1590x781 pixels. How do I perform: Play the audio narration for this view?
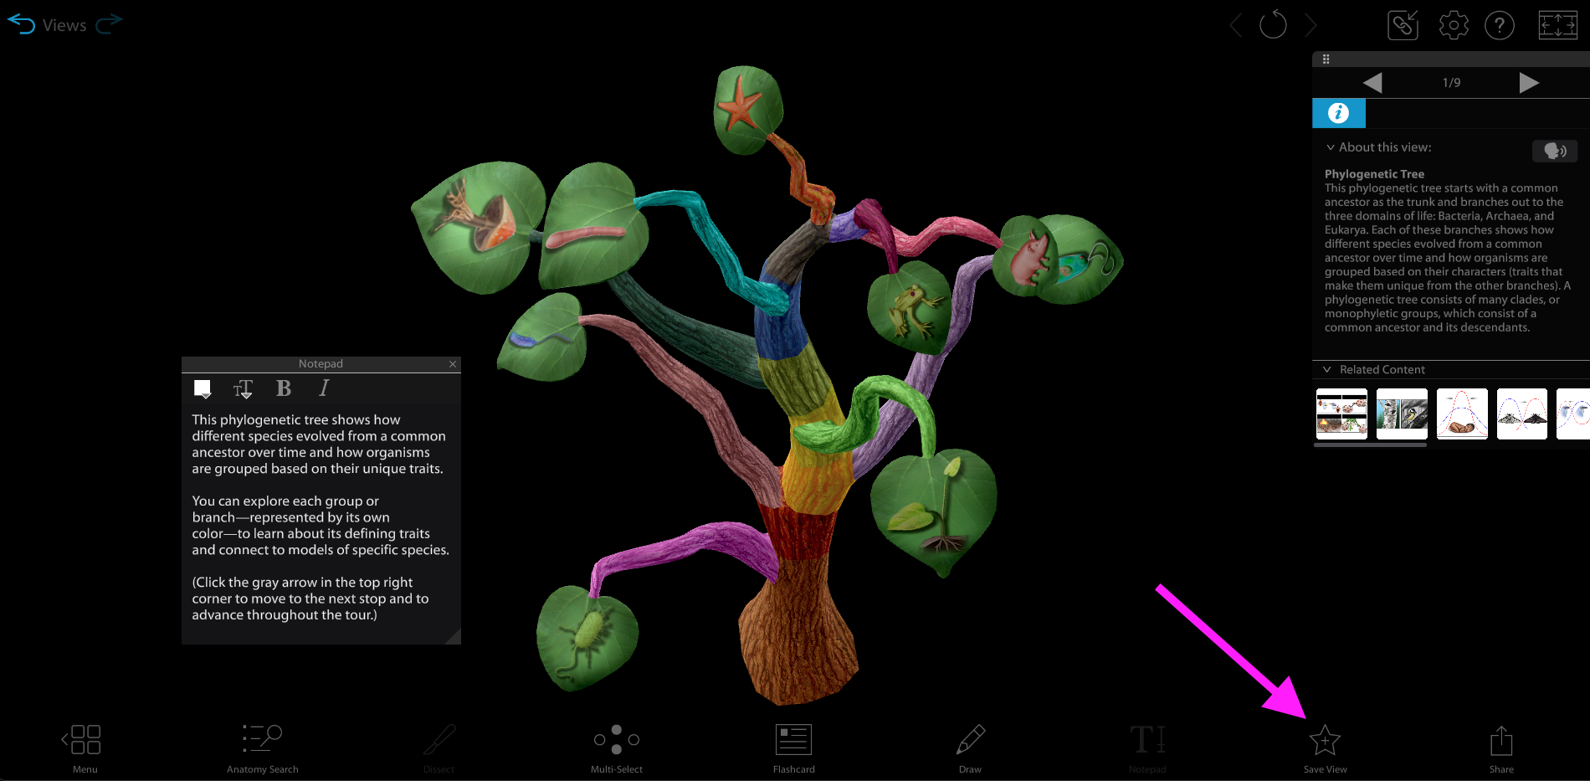[1555, 151]
